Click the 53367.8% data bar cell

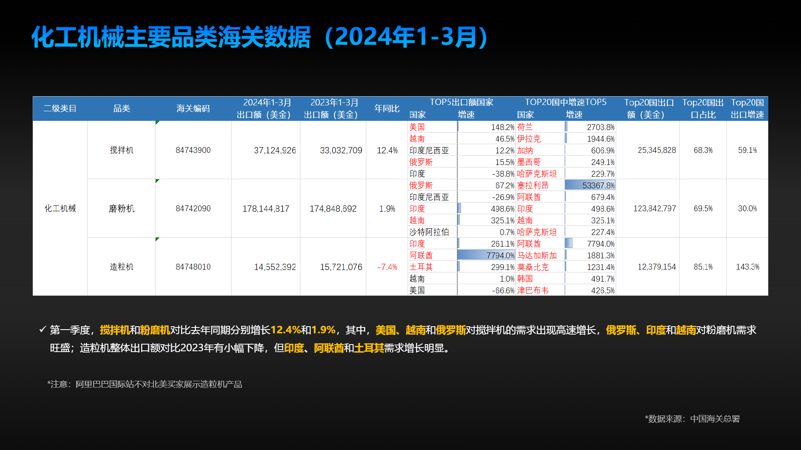[590, 185]
